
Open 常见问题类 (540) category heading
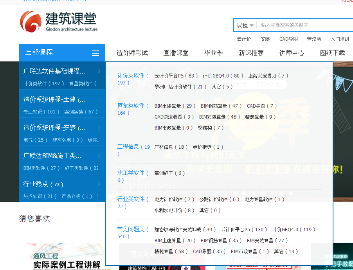pos(133,232)
